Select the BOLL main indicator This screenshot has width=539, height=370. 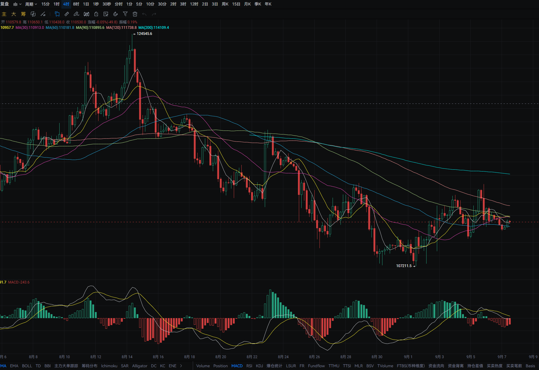tap(27, 366)
